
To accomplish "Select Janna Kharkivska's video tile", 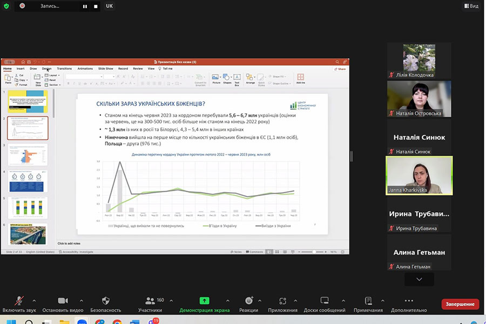I will coord(419,175).
